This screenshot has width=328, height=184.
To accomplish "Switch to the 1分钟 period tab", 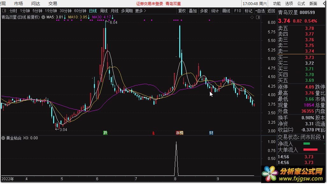I will (x=25, y=11).
